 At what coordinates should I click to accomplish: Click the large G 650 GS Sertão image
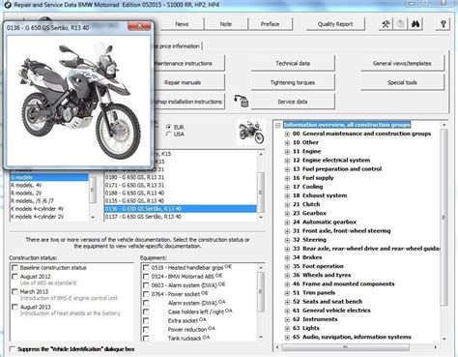point(78,101)
